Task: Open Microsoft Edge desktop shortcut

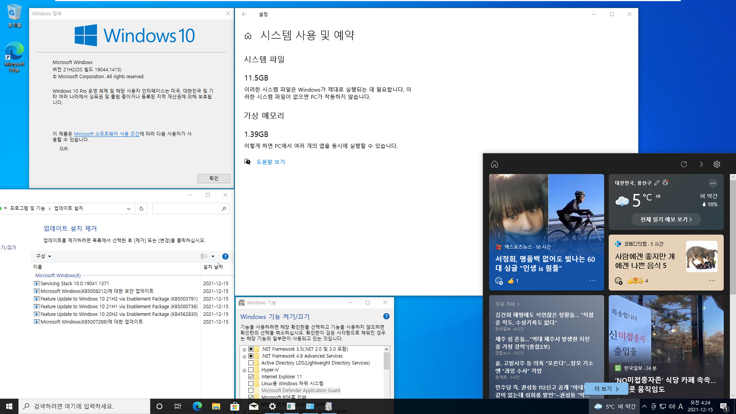Action: tap(14, 57)
